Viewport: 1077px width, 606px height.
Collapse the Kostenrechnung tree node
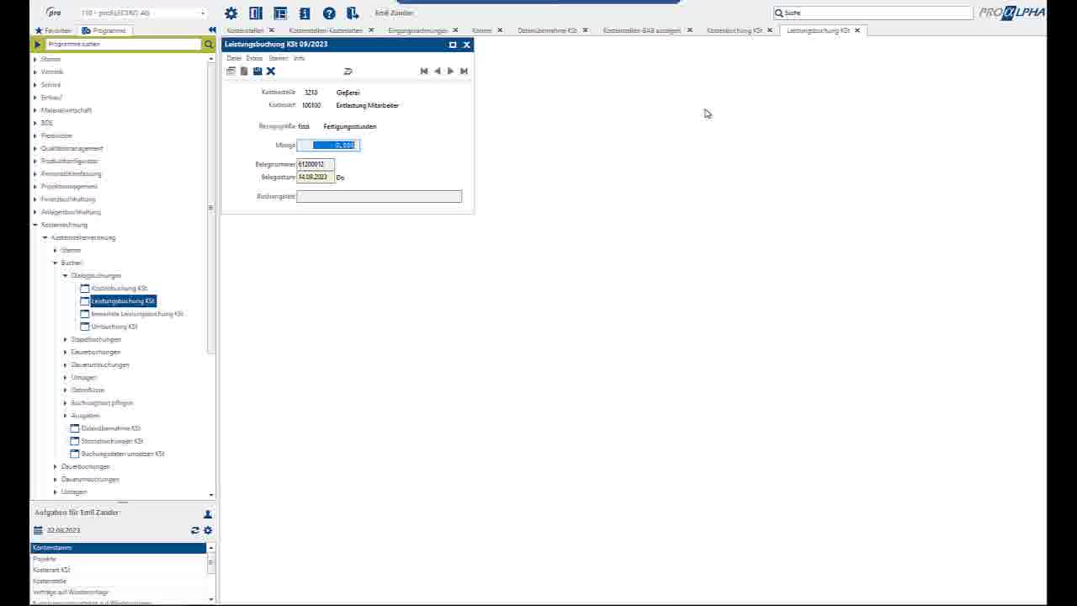(x=35, y=225)
